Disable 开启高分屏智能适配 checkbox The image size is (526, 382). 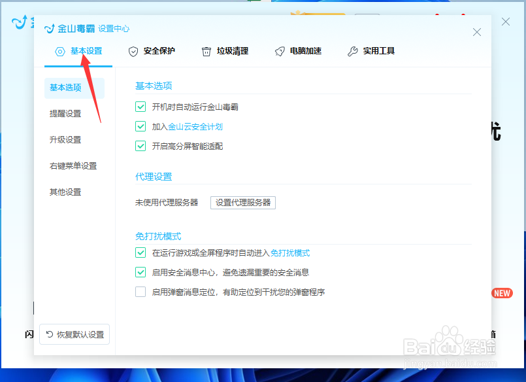click(x=140, y=146)
